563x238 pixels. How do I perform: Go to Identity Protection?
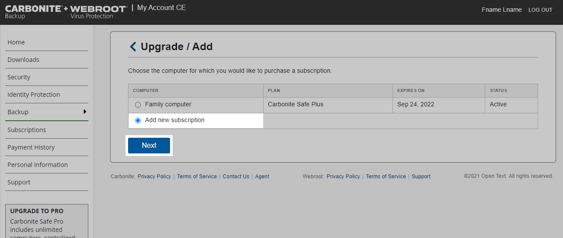[34, 95]
